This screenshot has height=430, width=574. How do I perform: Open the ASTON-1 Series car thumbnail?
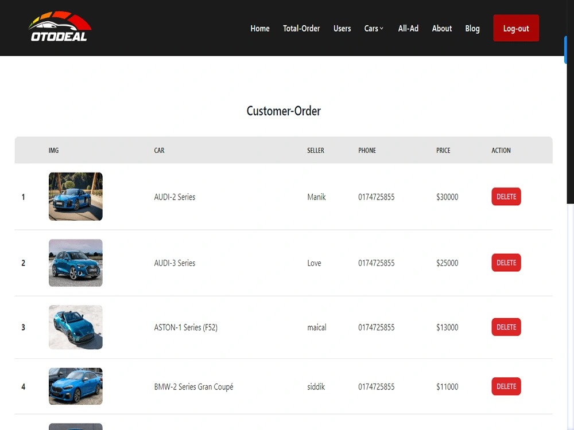[x=75, y=327]
